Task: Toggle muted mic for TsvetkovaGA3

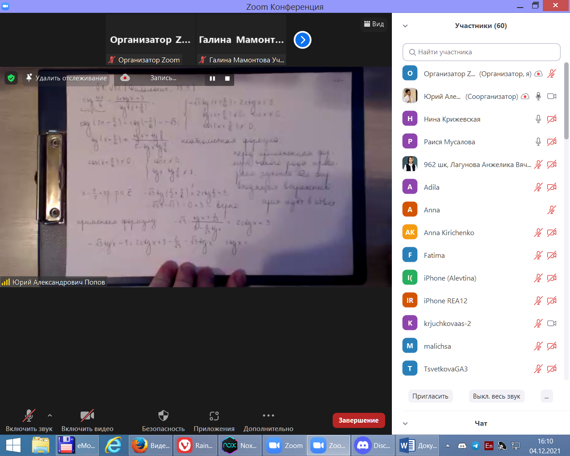Action: tap(538, 369)
